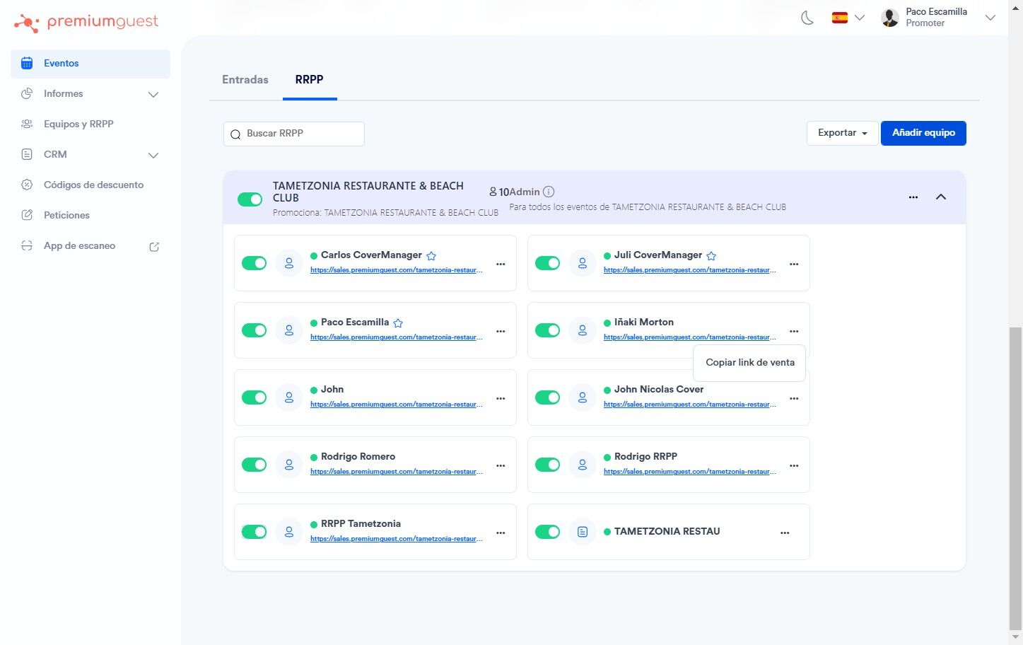The height and width of the screenshot is (645, 1023).
Task: Turn off Paco Escamilla's toggle switch
Action: [254, 330]
